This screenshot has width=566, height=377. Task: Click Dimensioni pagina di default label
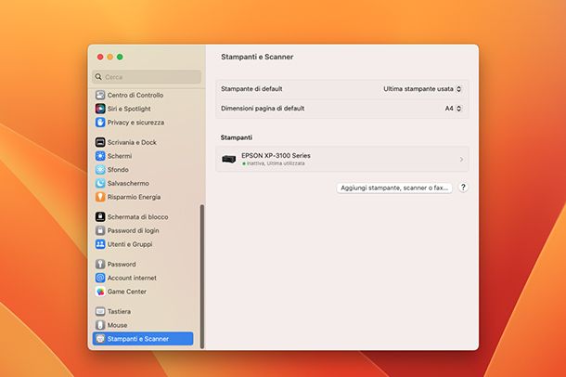[x=263, y=109]
